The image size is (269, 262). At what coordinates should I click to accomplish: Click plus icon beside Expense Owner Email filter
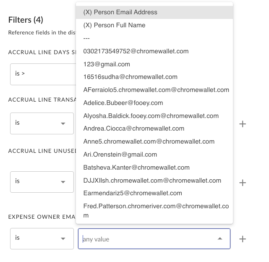coord(243,239)
